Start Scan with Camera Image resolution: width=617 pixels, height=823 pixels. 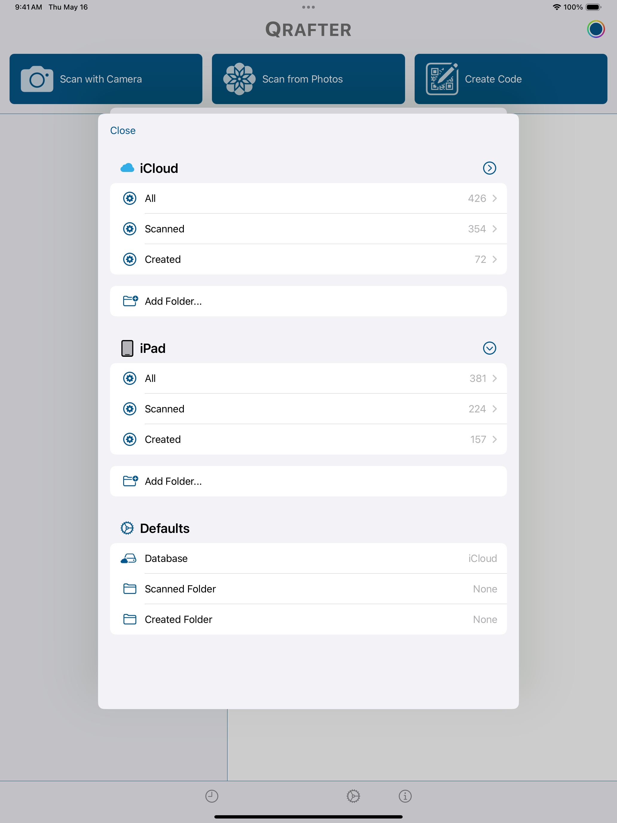point(106,79)
